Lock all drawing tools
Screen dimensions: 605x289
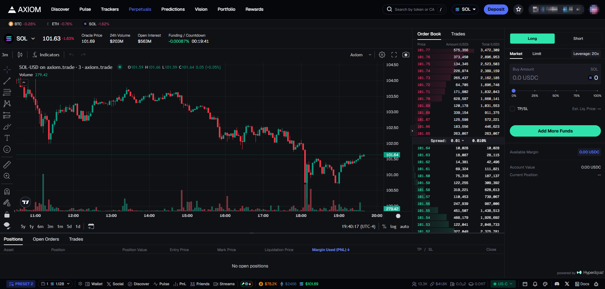(7, 214)
